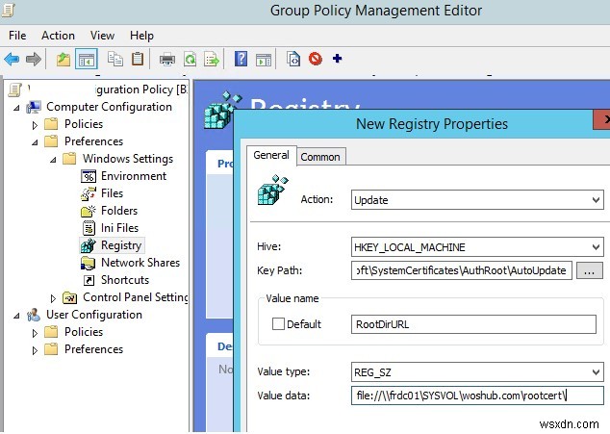Screen dimensions: 610x434
Task: Click the Display XML document icon
Action: [293, 59]
